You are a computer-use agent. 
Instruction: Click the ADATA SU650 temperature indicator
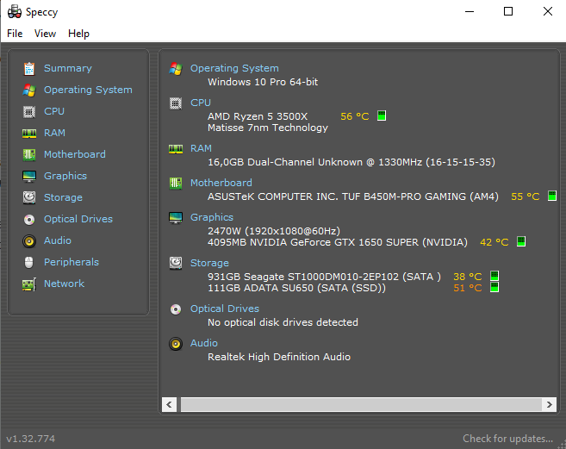point(494,288)
